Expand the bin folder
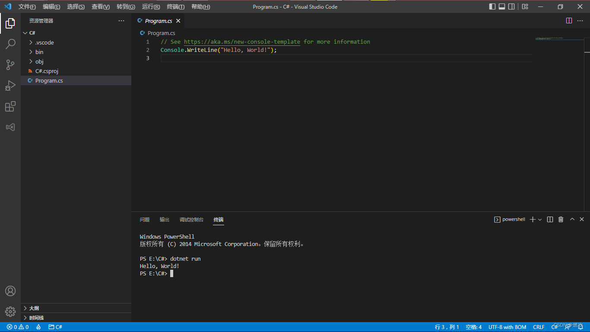The image size is (590, 332). [x=76, y=52]
